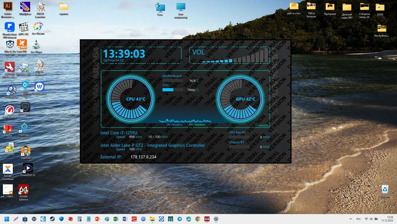Open Foxit PDF Reader shortcut
This screenshot has width=397, height=224.
coord(22,47)
